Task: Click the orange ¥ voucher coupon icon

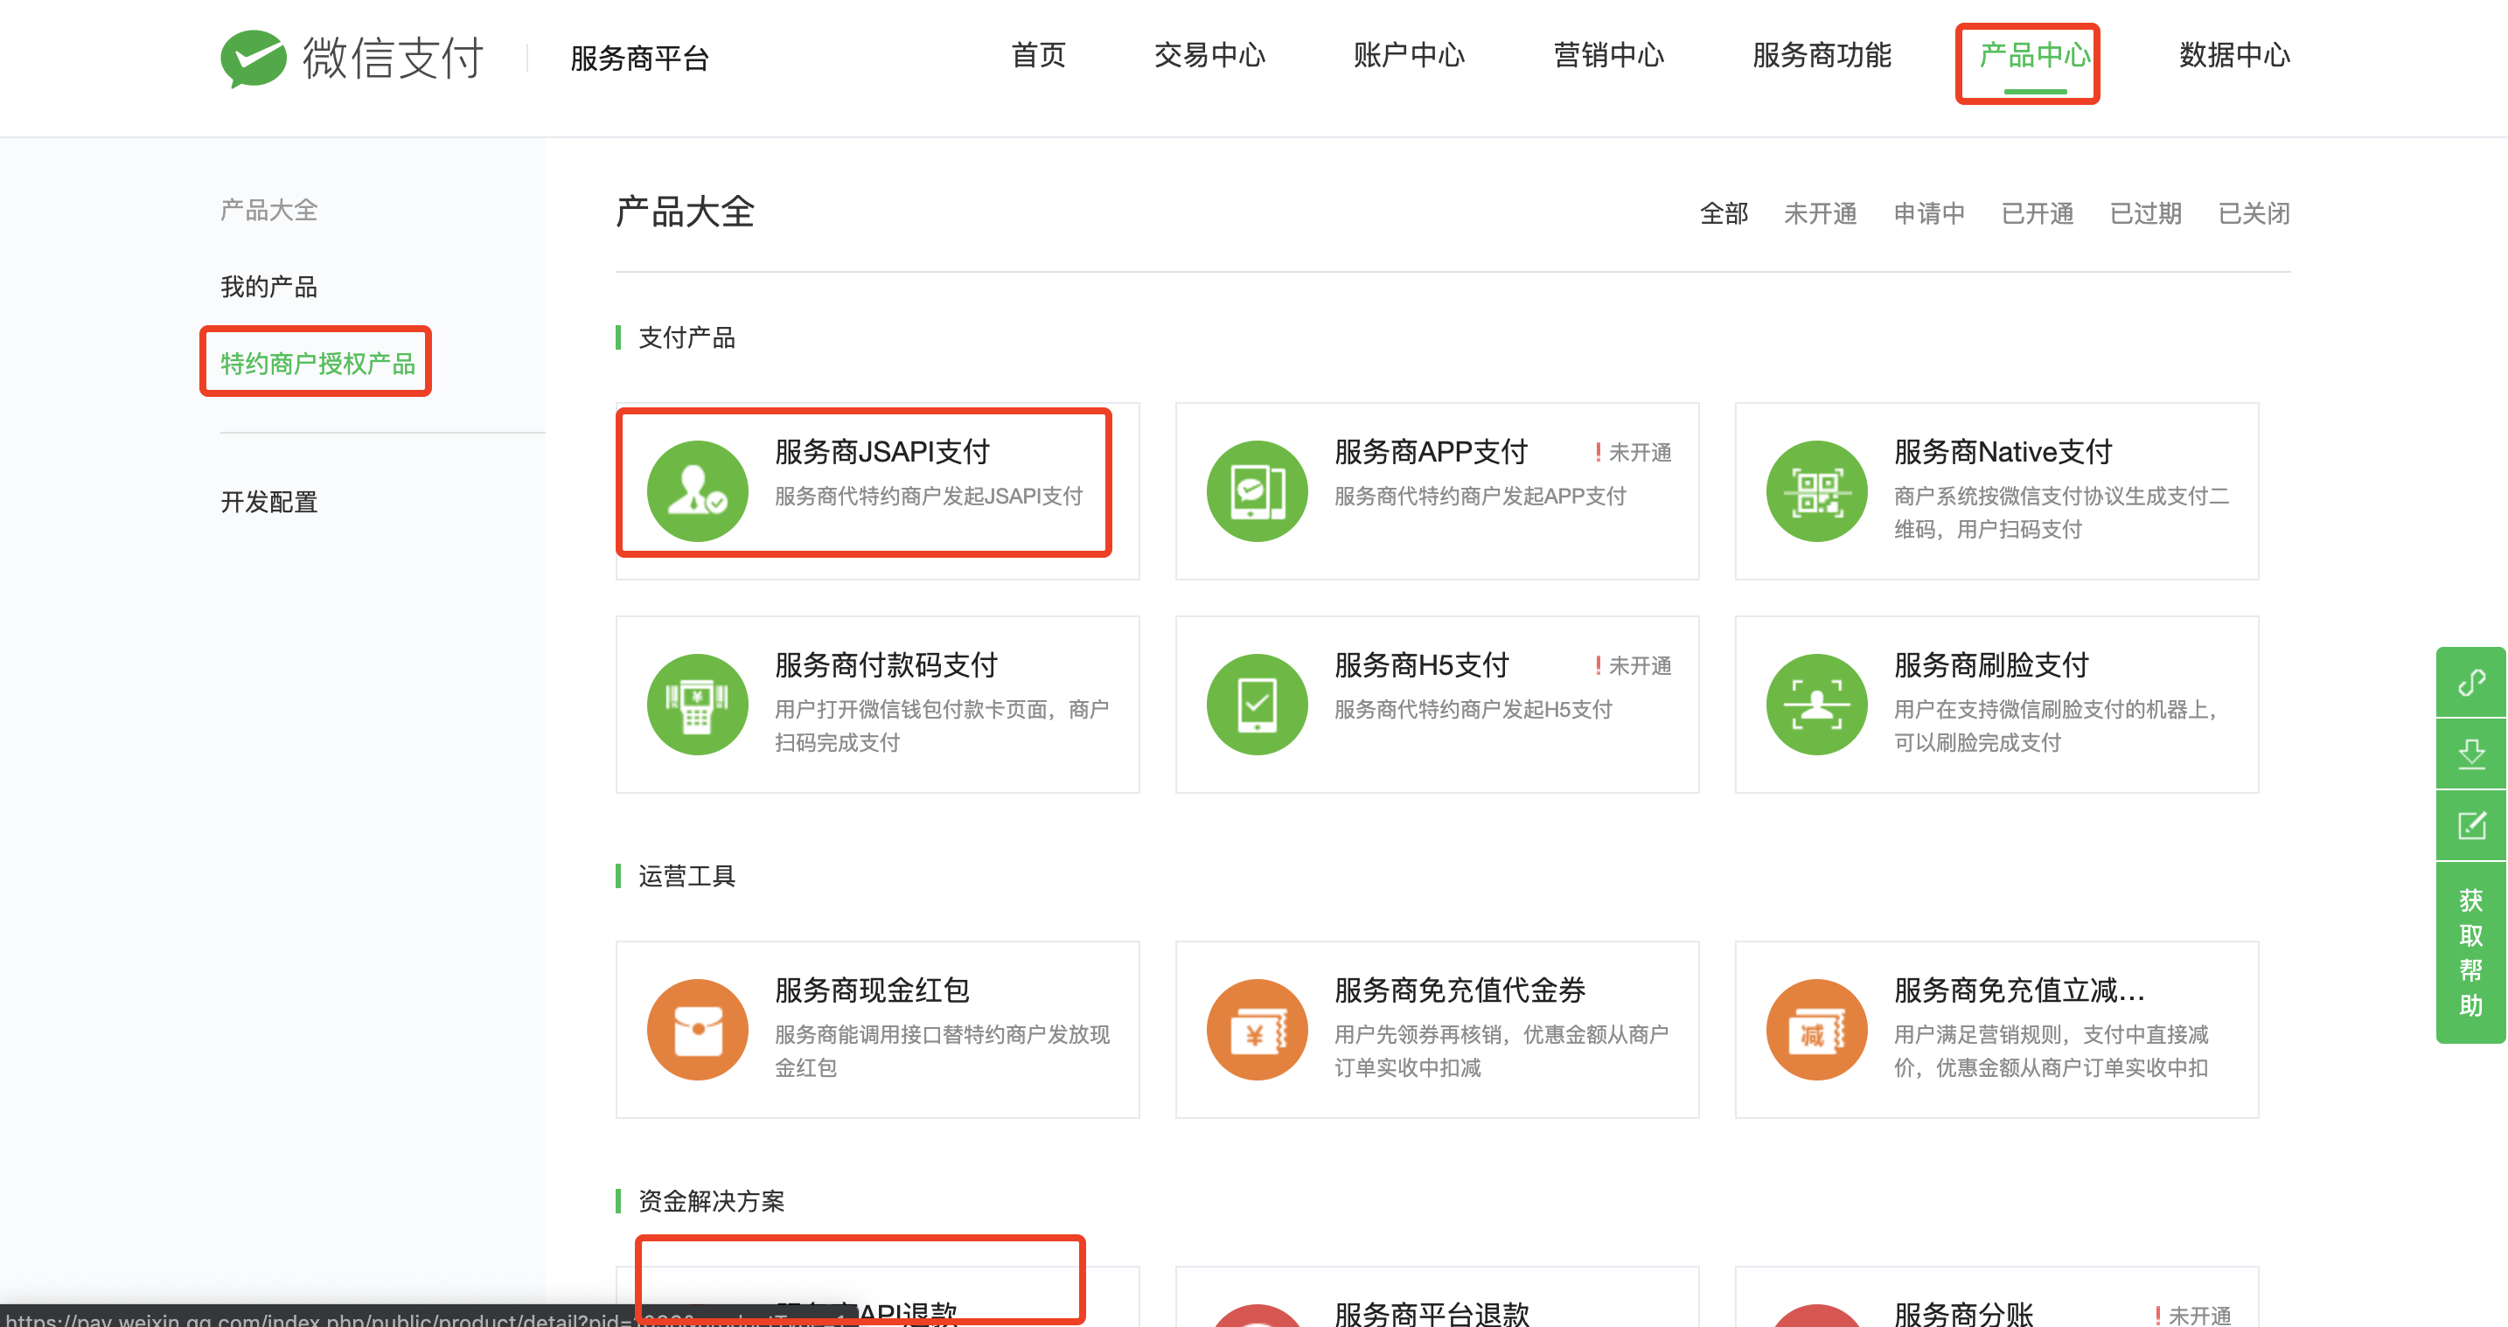Action: point(1257,1029)
